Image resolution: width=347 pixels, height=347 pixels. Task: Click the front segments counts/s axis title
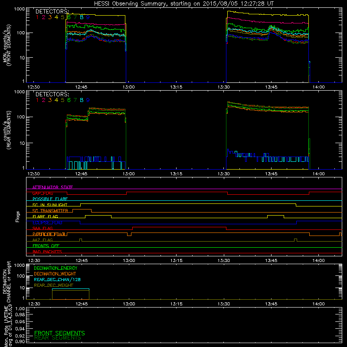[x=7, y=45]
